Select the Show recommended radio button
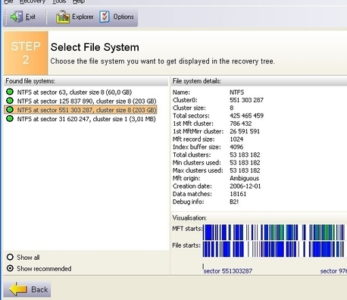Viewport: 347px width, 300px height. (x=10, y=268)
